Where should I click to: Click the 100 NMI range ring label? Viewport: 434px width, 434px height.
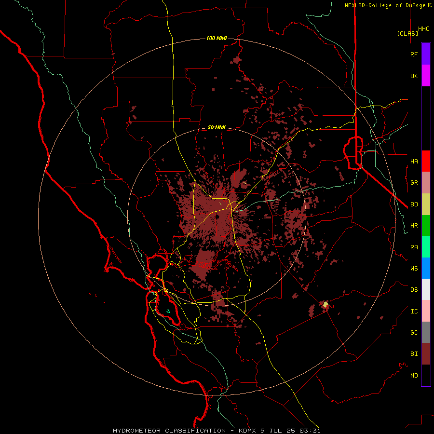click(217, 38)
